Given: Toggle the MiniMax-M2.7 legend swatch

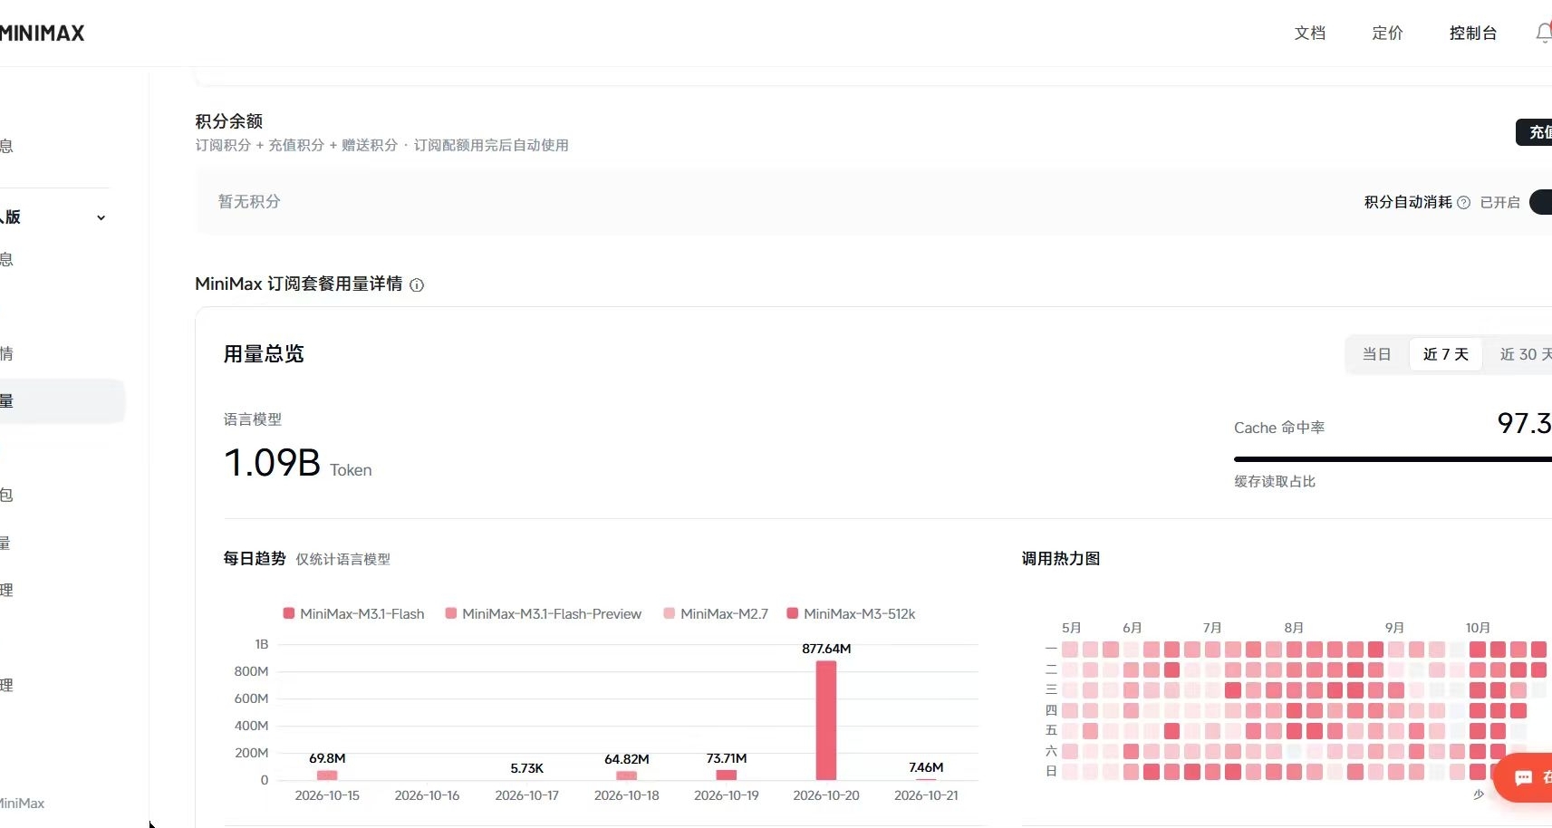Looking at the screenshot, I should [670, 613].
